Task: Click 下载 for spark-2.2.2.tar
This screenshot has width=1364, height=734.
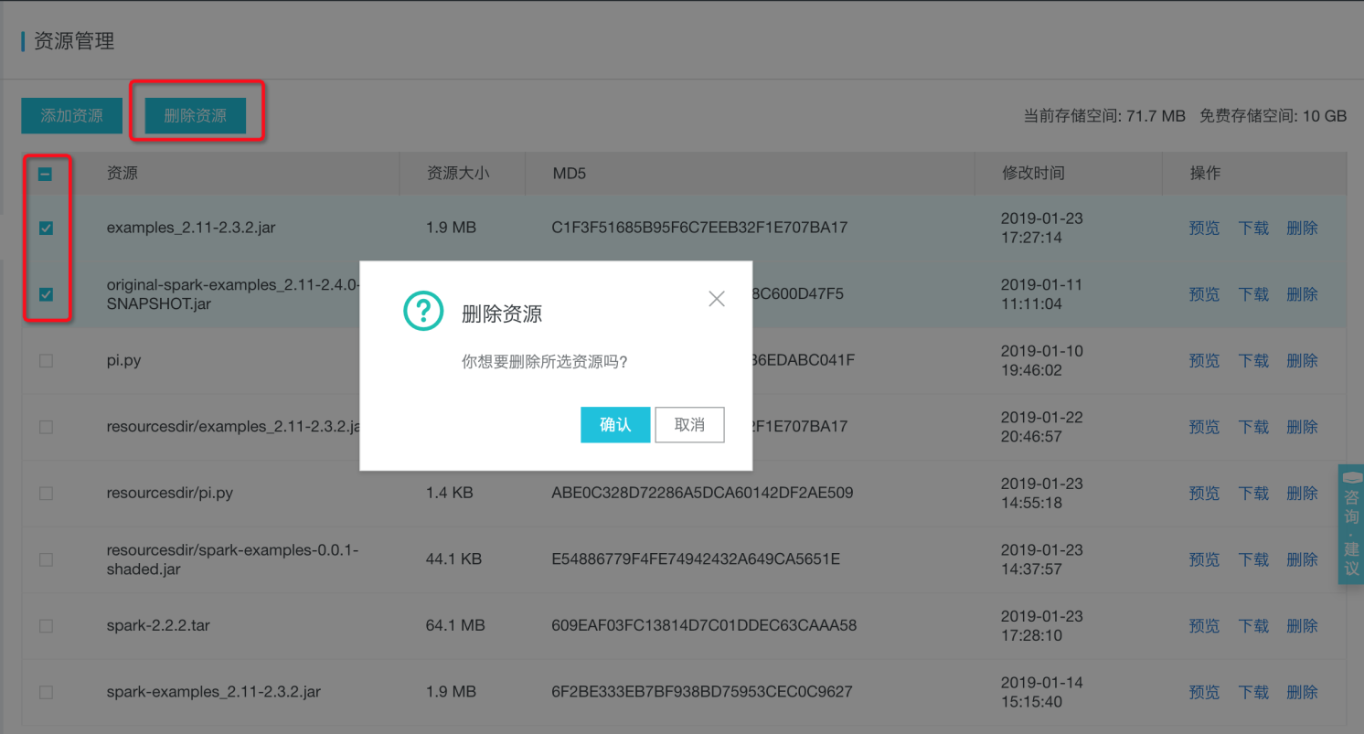Action: coord(1253,626)
